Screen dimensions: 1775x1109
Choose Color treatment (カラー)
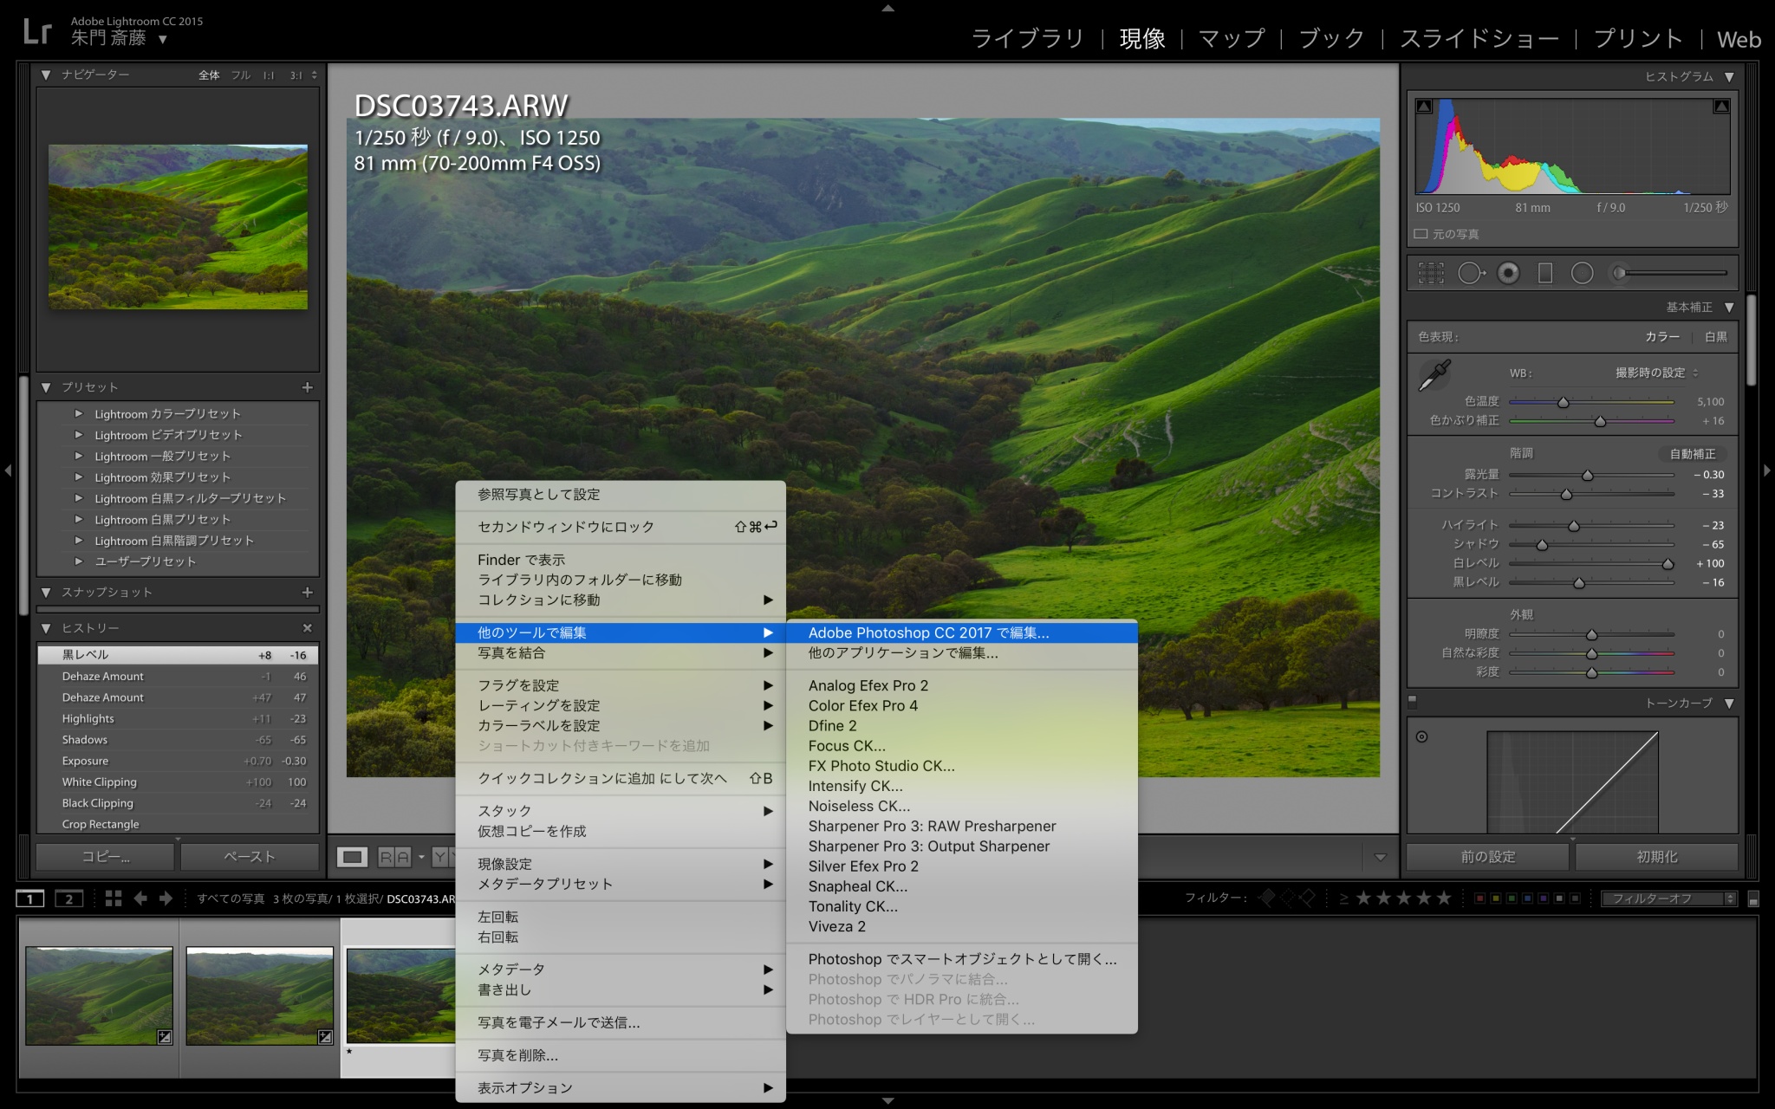[1661, 336]
